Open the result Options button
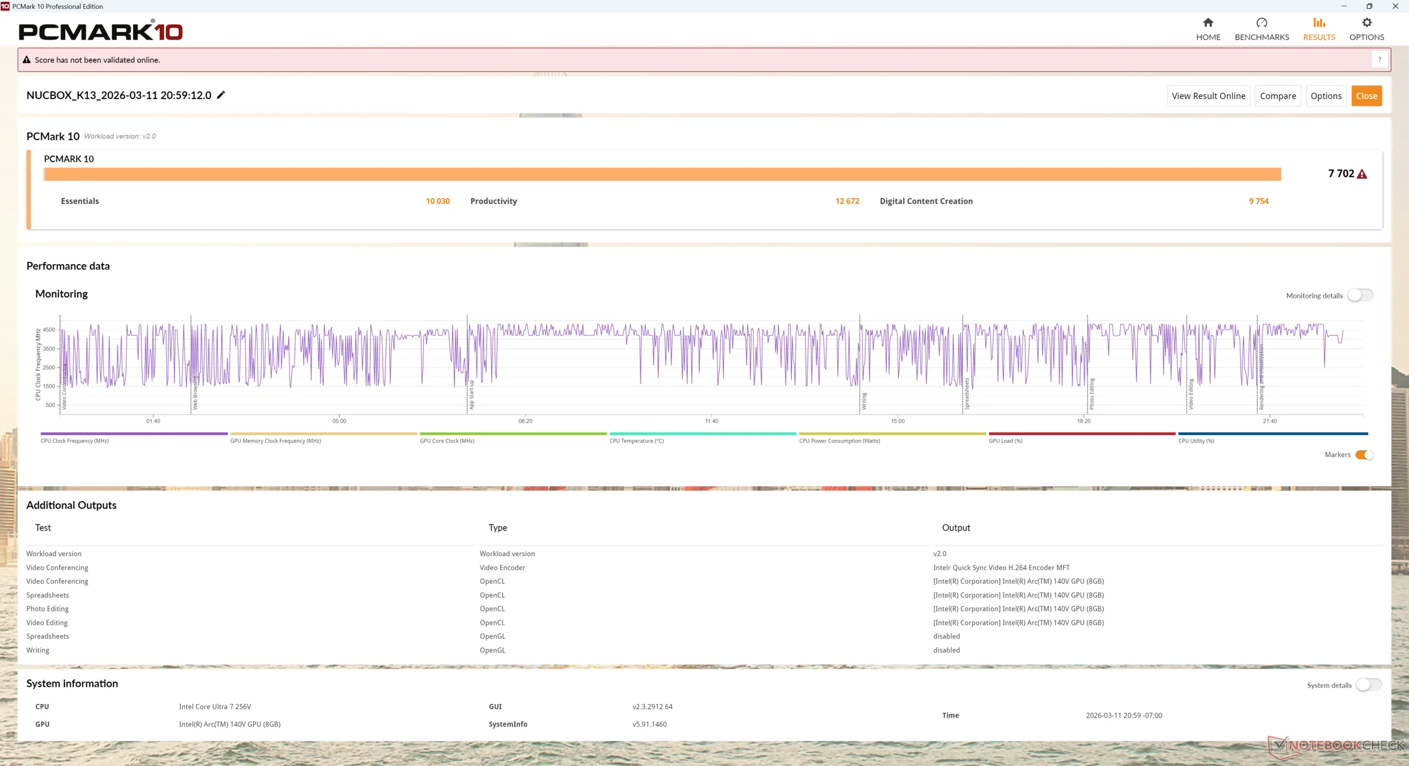Viewport: 1409px width, 766px height. coord(1325,96)
